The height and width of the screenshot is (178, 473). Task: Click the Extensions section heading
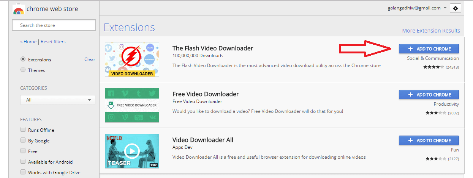[x=129, y=27]
